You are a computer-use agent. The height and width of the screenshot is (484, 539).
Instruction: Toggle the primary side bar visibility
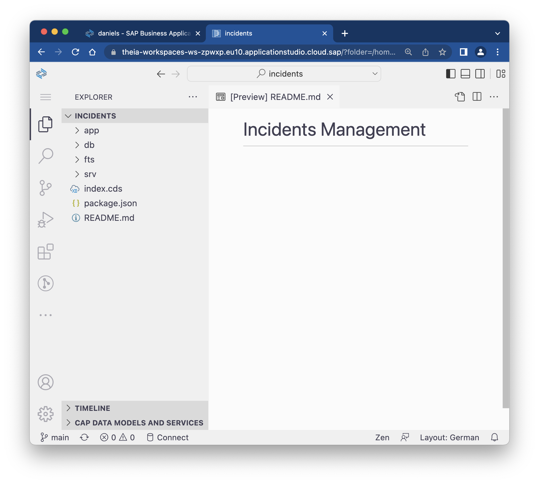pos(451,74)
